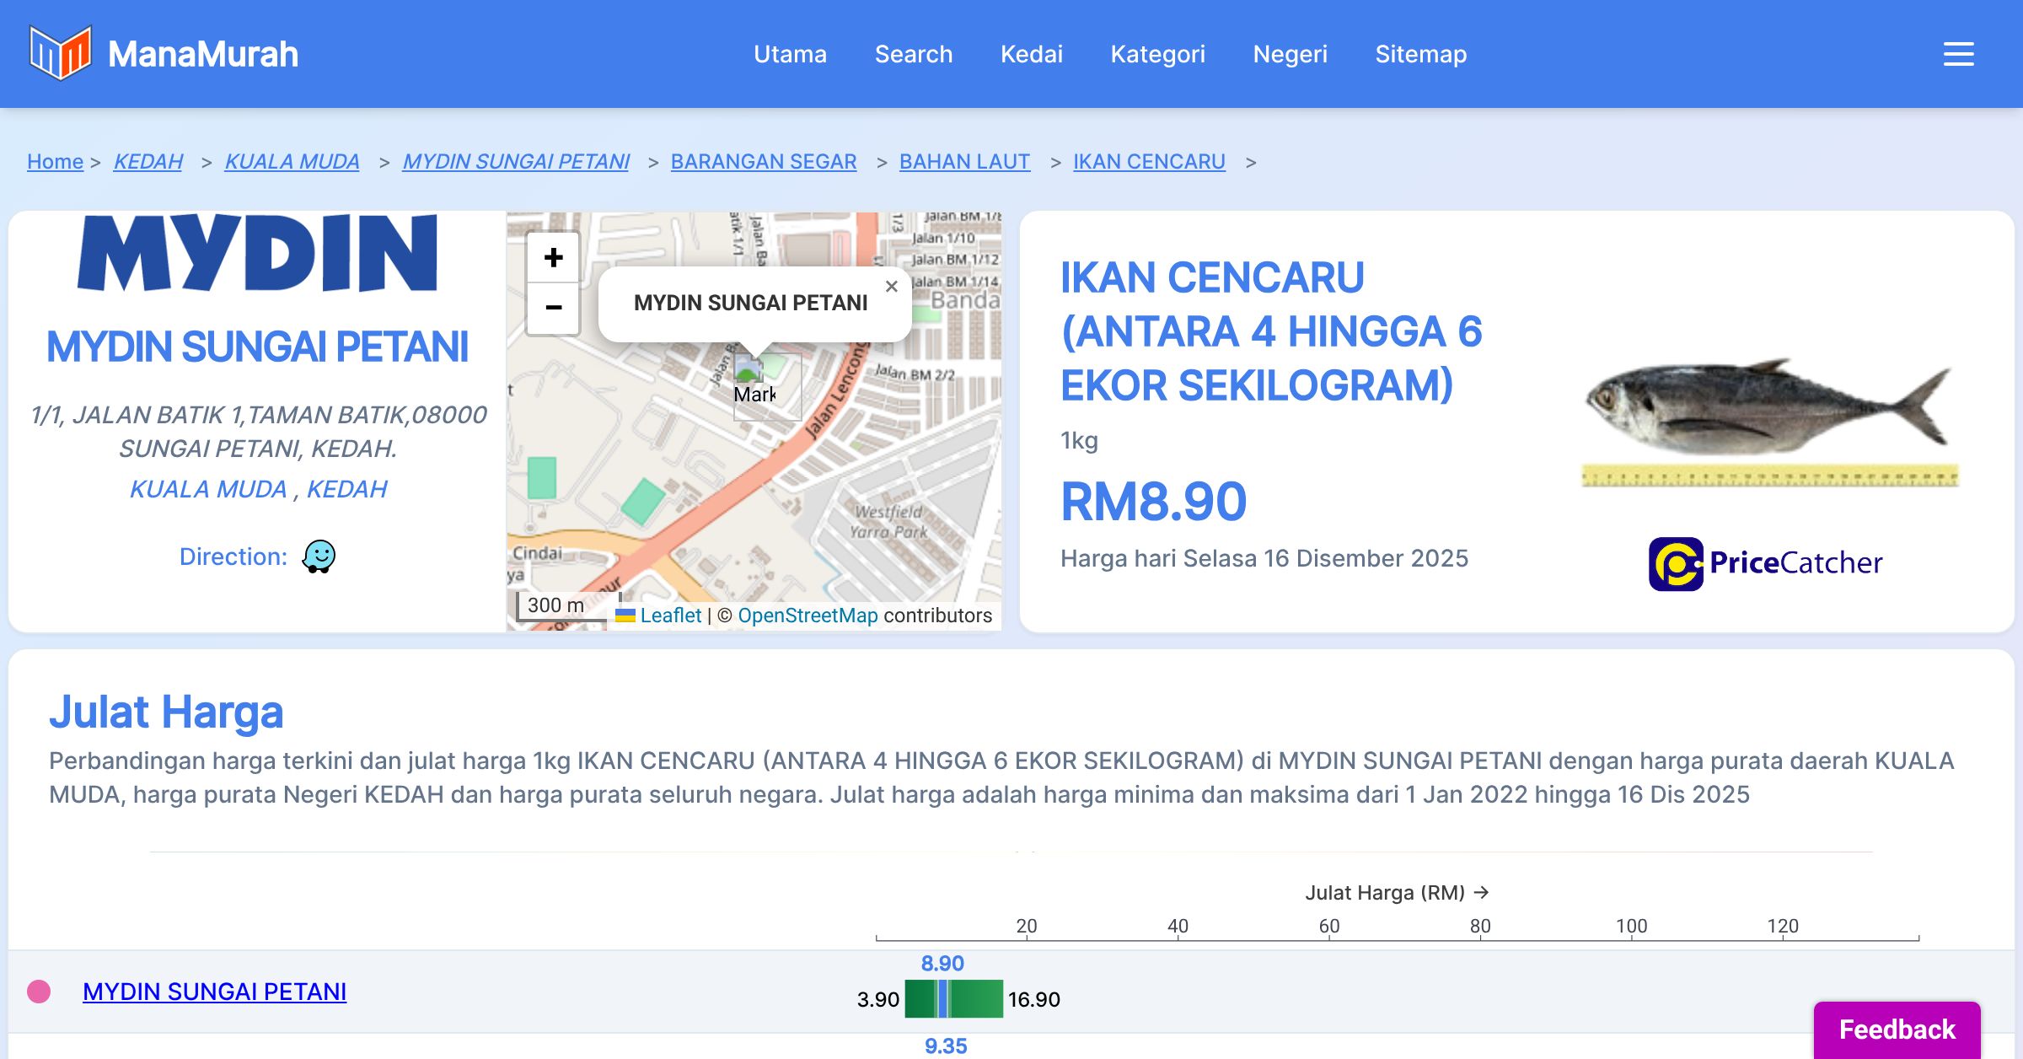The image size is (2023, 1059).
Task: Open Waze direction icon
Action: click(x=319, y=556)
